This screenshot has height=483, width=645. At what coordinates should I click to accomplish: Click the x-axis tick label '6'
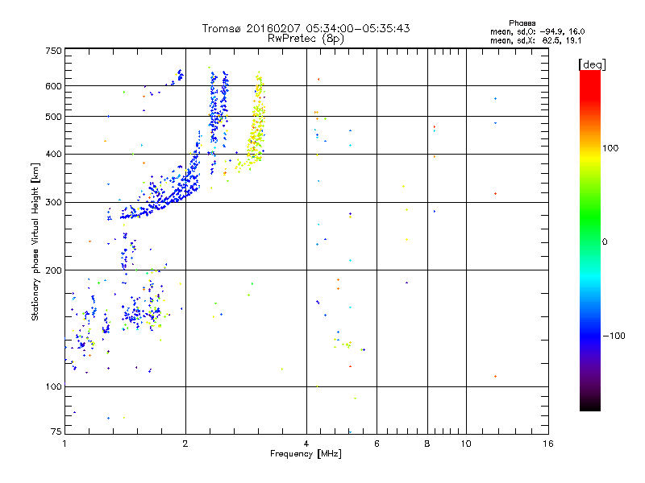pos(377,444)
